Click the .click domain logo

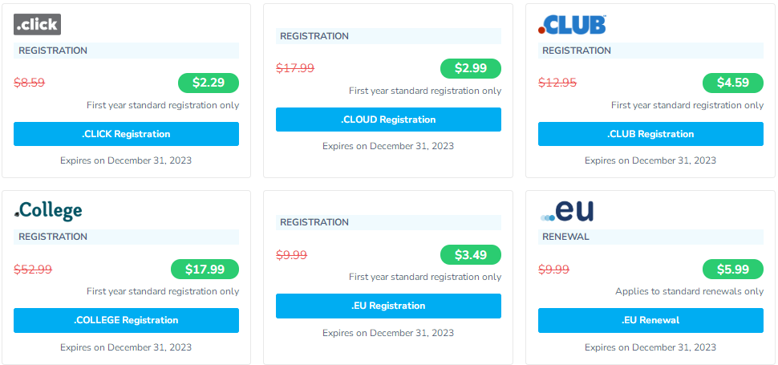click(37, 24)
